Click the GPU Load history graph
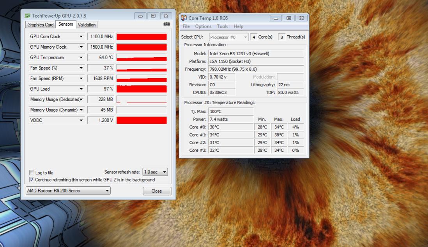The image size is (428, 247). [141, 89]
